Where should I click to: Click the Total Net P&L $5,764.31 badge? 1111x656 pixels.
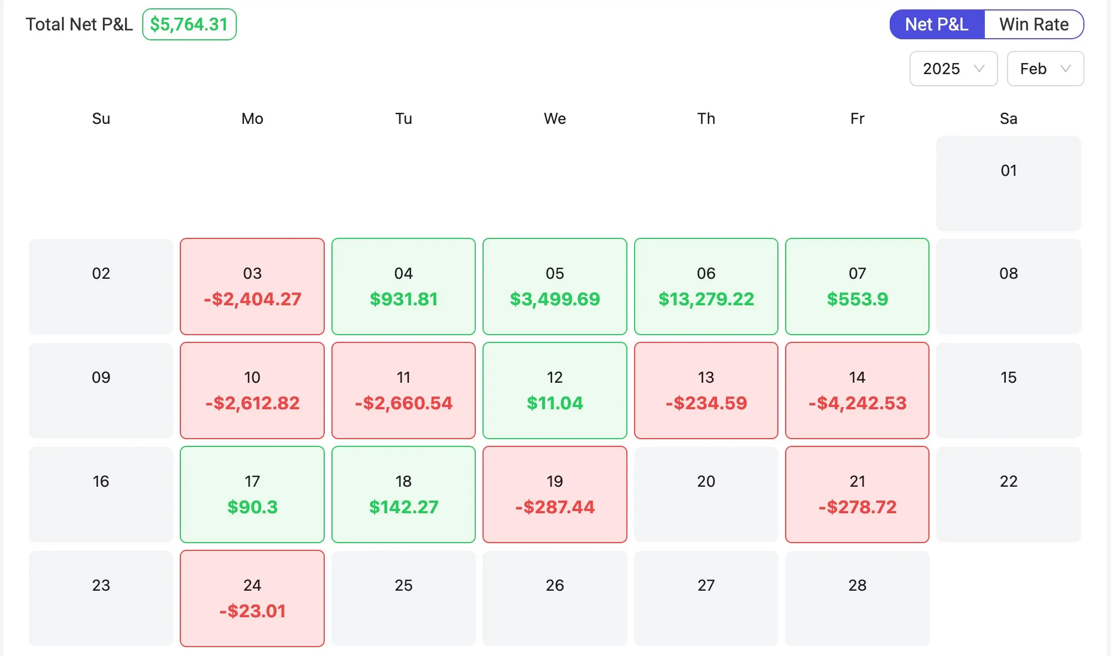(189, 24)
